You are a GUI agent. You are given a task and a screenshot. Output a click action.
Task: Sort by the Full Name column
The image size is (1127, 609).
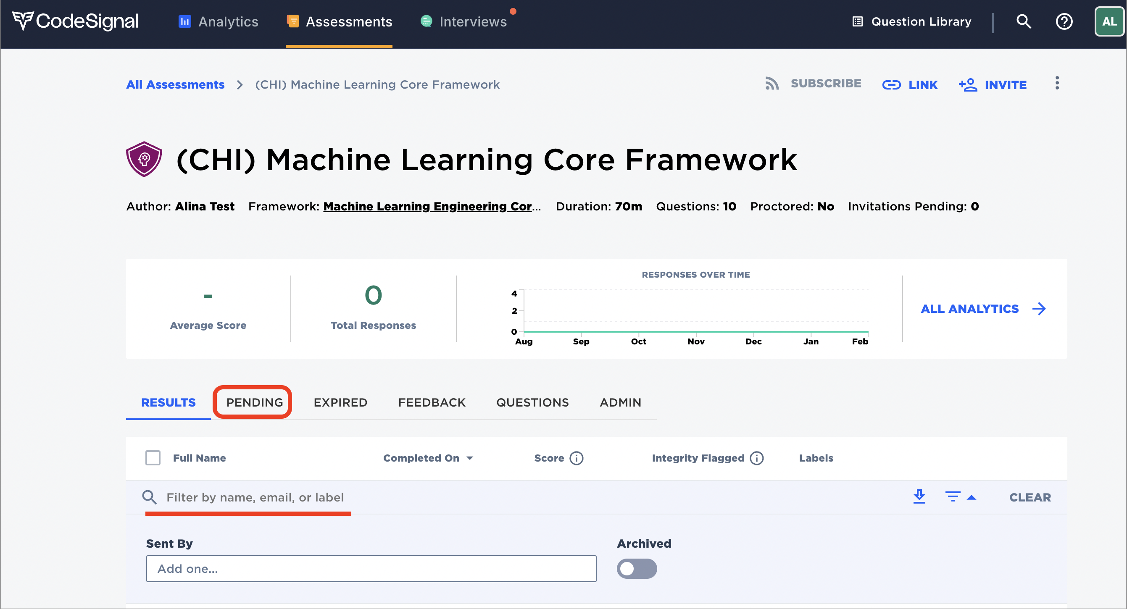pos(199,458)
